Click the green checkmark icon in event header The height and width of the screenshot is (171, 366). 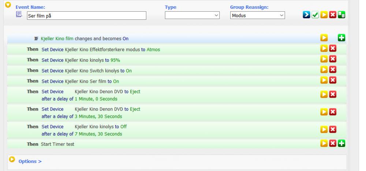pyautogui.click(x=315, y=15)
